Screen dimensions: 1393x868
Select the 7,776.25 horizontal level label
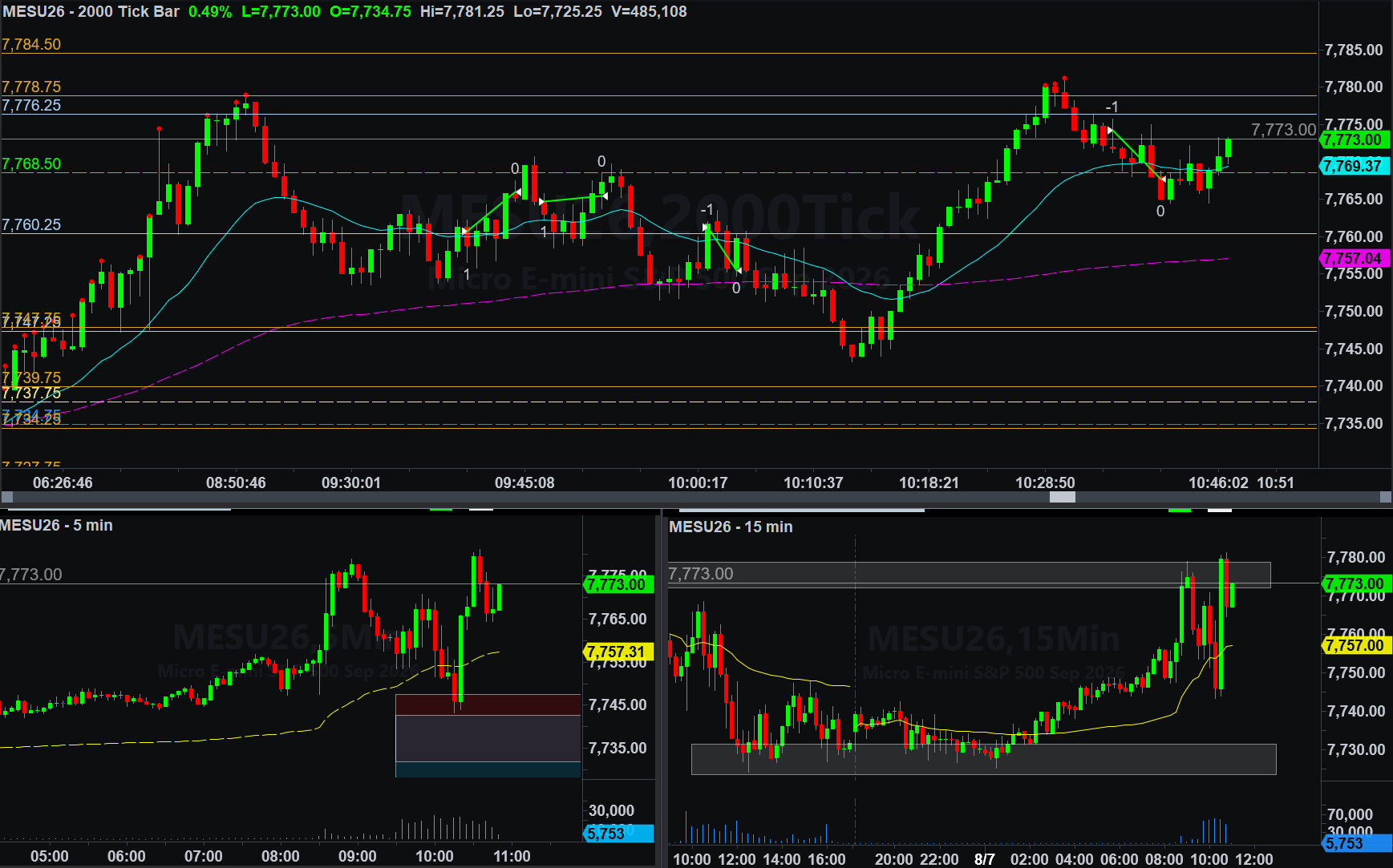(x=31, y=105)
